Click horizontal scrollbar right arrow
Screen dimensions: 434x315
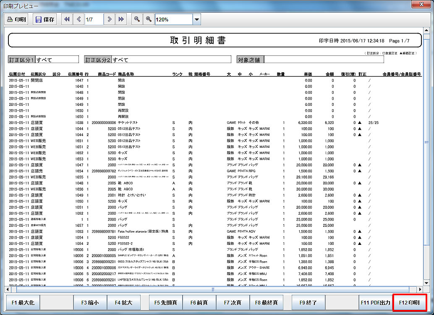coord(420,289)
